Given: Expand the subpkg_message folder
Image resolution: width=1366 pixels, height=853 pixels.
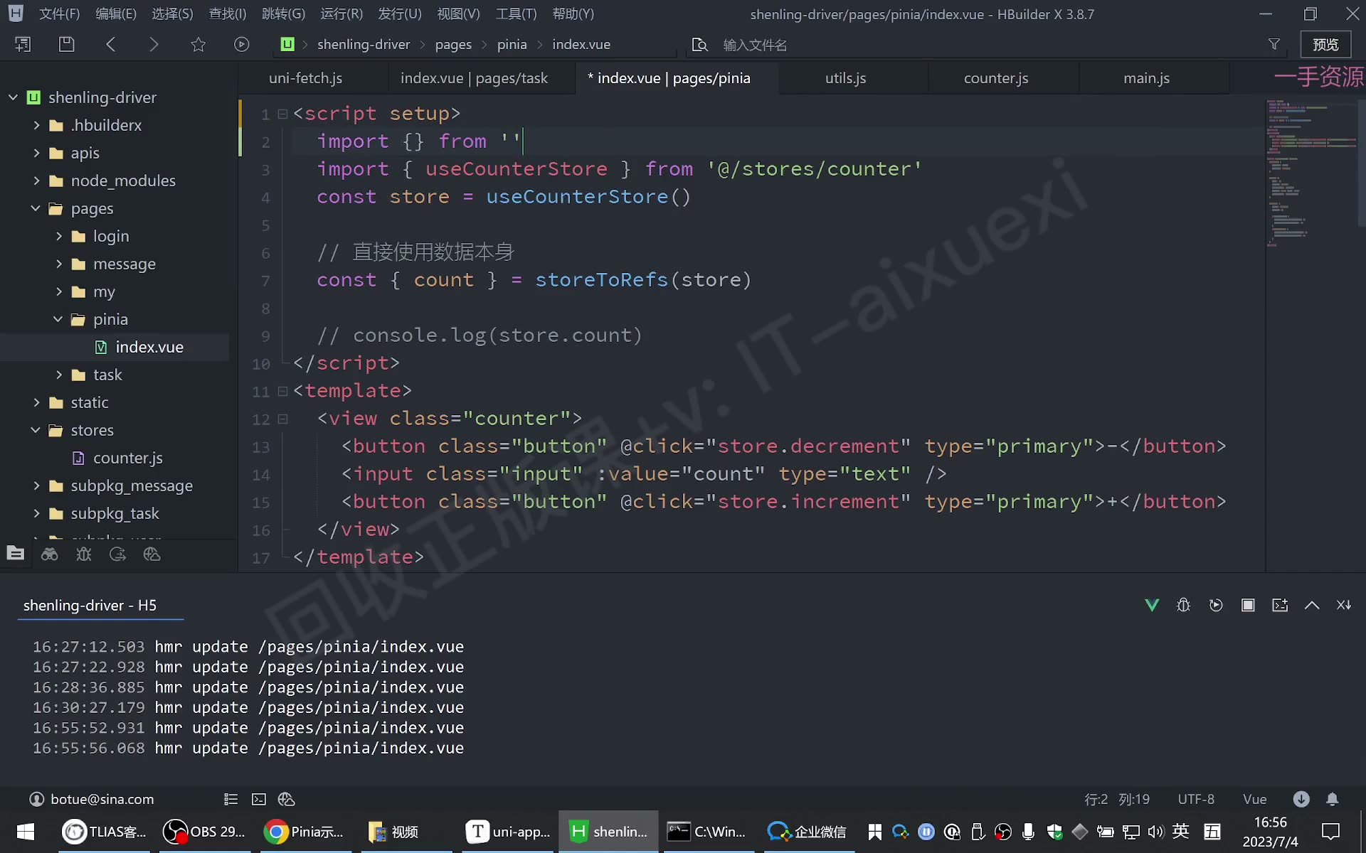Looking at the screenshot, I should [x=36, y=485].
